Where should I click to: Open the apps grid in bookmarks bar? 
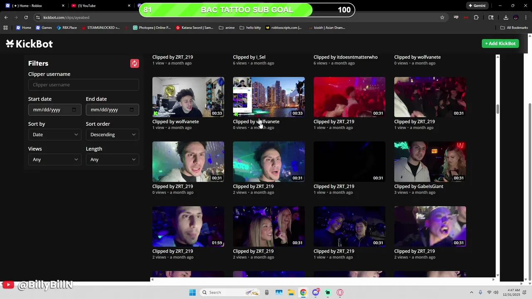tap(5, 28)
